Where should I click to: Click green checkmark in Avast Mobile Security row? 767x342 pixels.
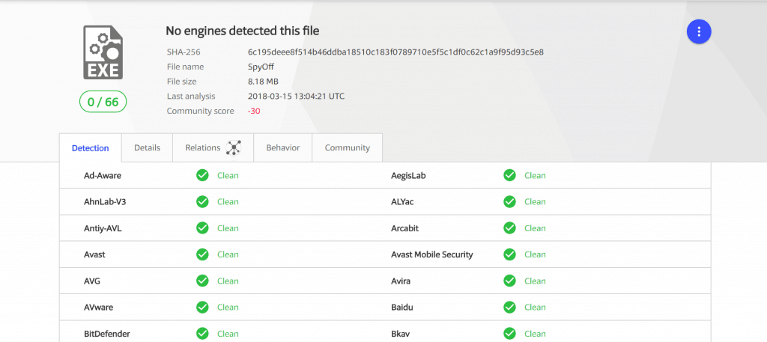pyautogui.click(x=509, y=254)
